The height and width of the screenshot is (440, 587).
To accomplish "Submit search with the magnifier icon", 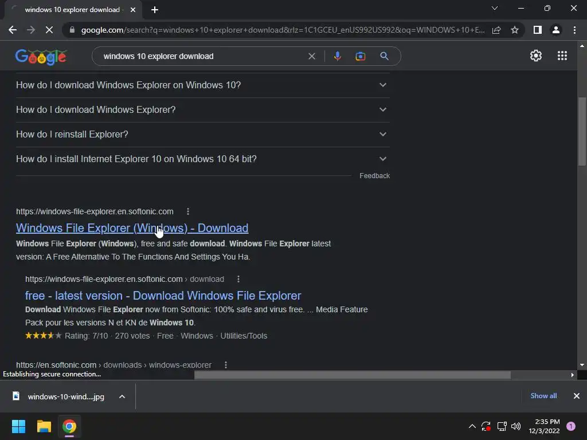I will click(x=384, y=56).
